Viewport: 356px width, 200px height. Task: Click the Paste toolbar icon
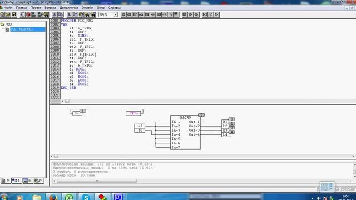81,14
